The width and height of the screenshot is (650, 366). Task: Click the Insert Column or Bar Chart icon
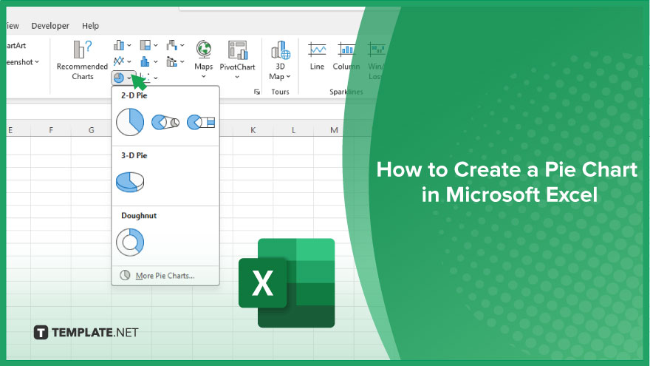(119, 45)
